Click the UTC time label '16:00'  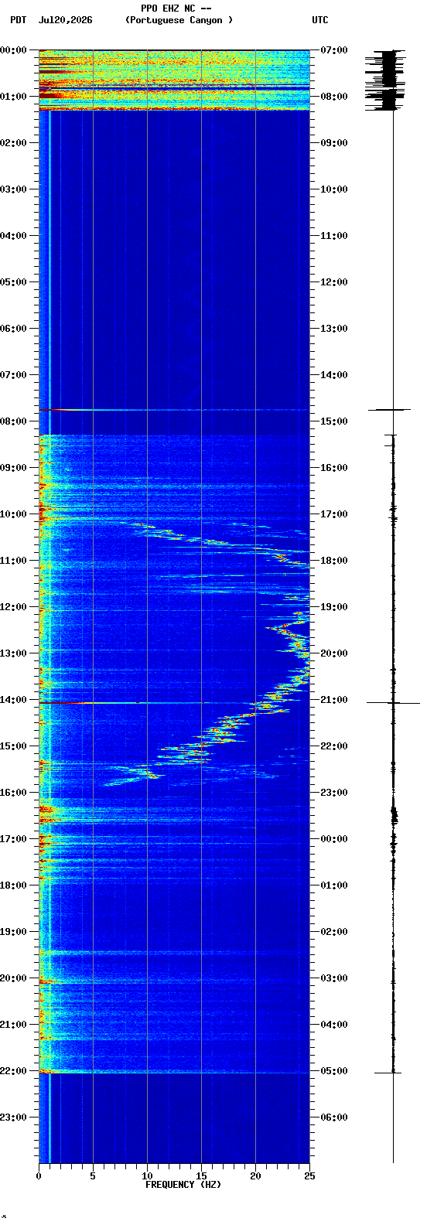pos(334,467)
